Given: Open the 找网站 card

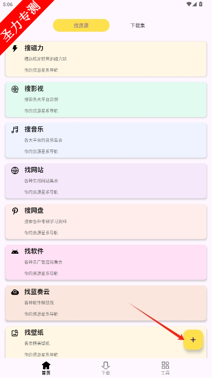Looking at the screenshot, I should pyautogui.click(x=106, y=181).
